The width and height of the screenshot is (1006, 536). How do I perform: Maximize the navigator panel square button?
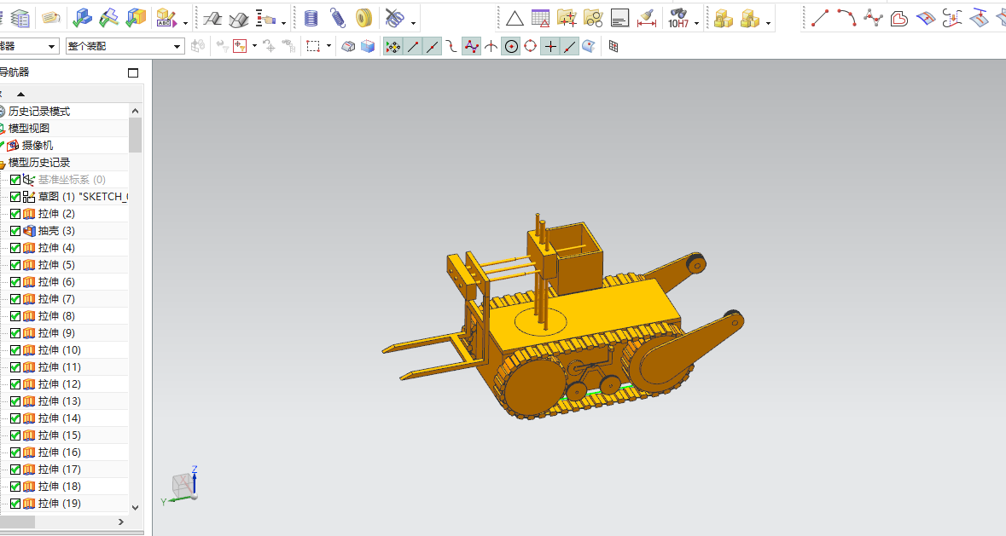pyautogui.click(x=133, y=73)
